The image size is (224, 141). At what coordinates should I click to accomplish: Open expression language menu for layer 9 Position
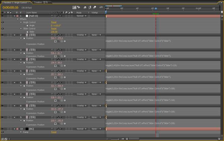point(65,123)
